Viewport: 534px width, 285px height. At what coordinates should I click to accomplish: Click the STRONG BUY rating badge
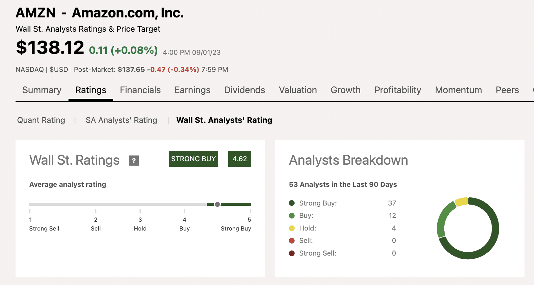coord(193,159)
